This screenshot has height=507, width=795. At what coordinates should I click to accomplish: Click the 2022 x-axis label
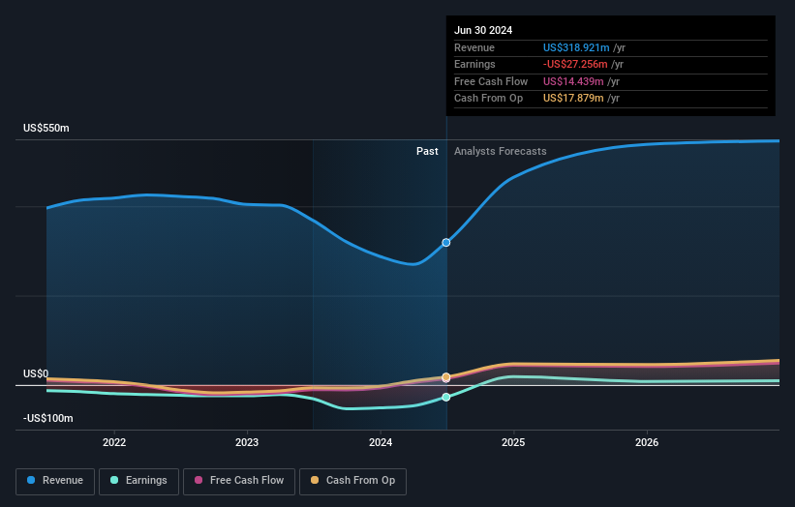pos(114,442)
